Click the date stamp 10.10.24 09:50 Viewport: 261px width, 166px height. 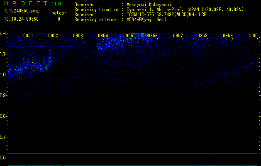[21, 19]
